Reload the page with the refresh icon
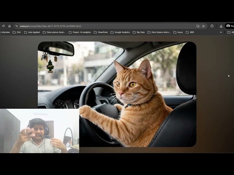Image resolution: width=234 pixels, height=175 pixels. (3, 26)
